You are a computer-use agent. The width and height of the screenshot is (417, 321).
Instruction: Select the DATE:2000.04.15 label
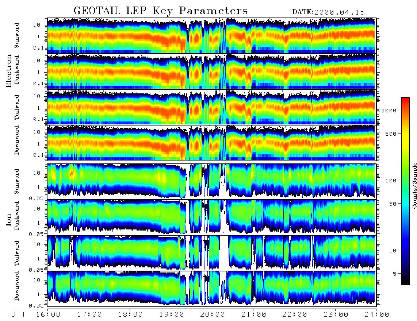tap(328, 12)
